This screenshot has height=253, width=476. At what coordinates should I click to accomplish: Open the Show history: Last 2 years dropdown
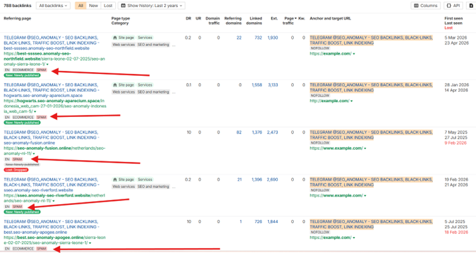(x=151, y=6)
